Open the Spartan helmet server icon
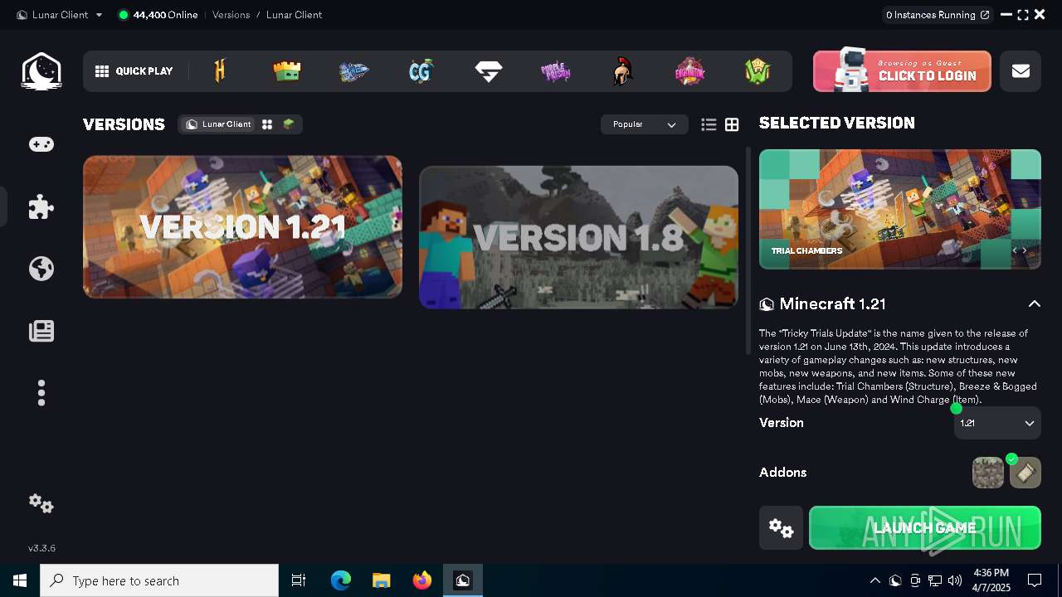The height and width of the screenshot is (597, 1062). [x=622, y=71]
